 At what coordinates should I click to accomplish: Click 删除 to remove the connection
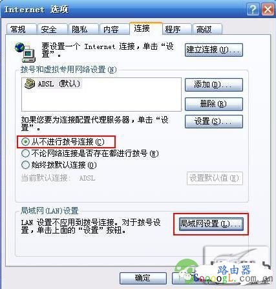pos(214,104)
